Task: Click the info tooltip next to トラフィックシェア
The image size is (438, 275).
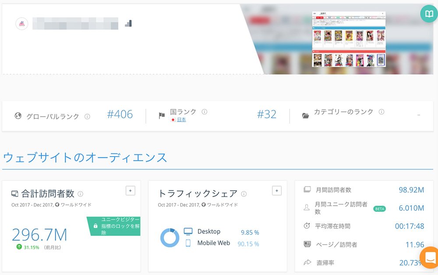Action: [245, 193]
